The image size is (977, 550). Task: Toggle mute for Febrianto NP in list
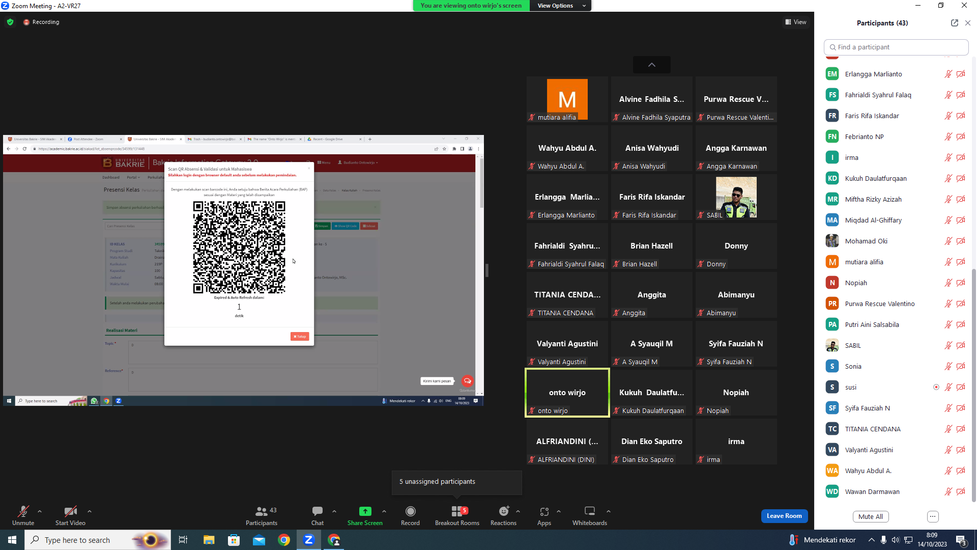pos(948,136)
